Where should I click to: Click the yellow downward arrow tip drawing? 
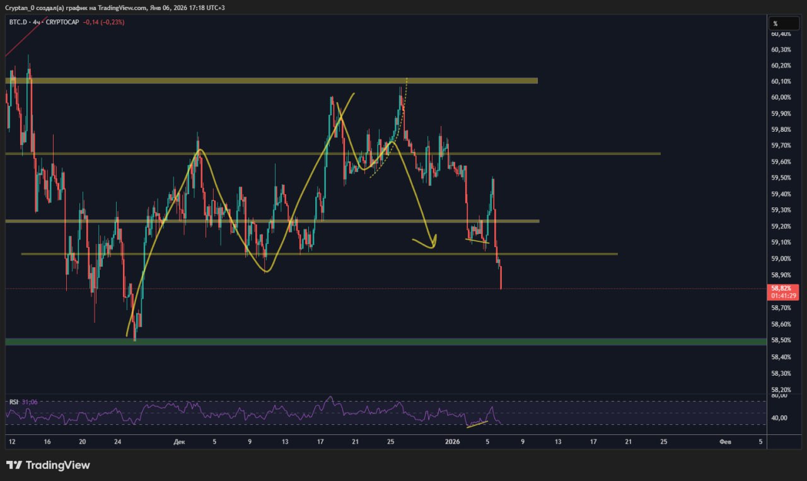434,245
